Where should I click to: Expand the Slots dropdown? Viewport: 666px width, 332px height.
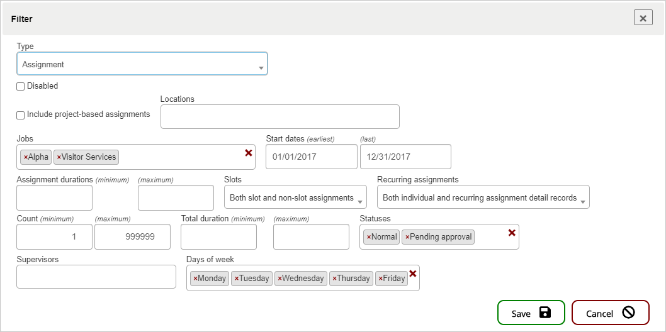click(295, 197)
